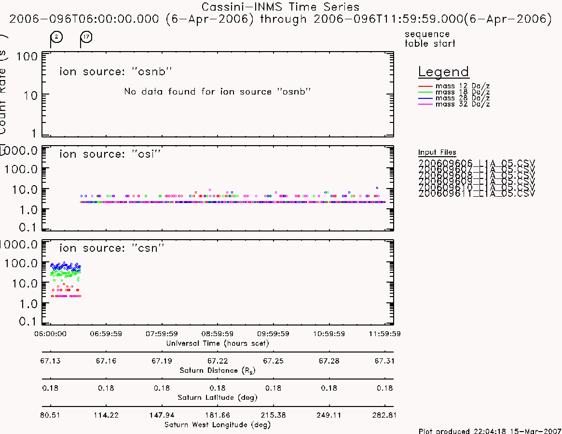Click the ion source "osi" panel label
Screen dimensions: 562x434
point(110,154)
